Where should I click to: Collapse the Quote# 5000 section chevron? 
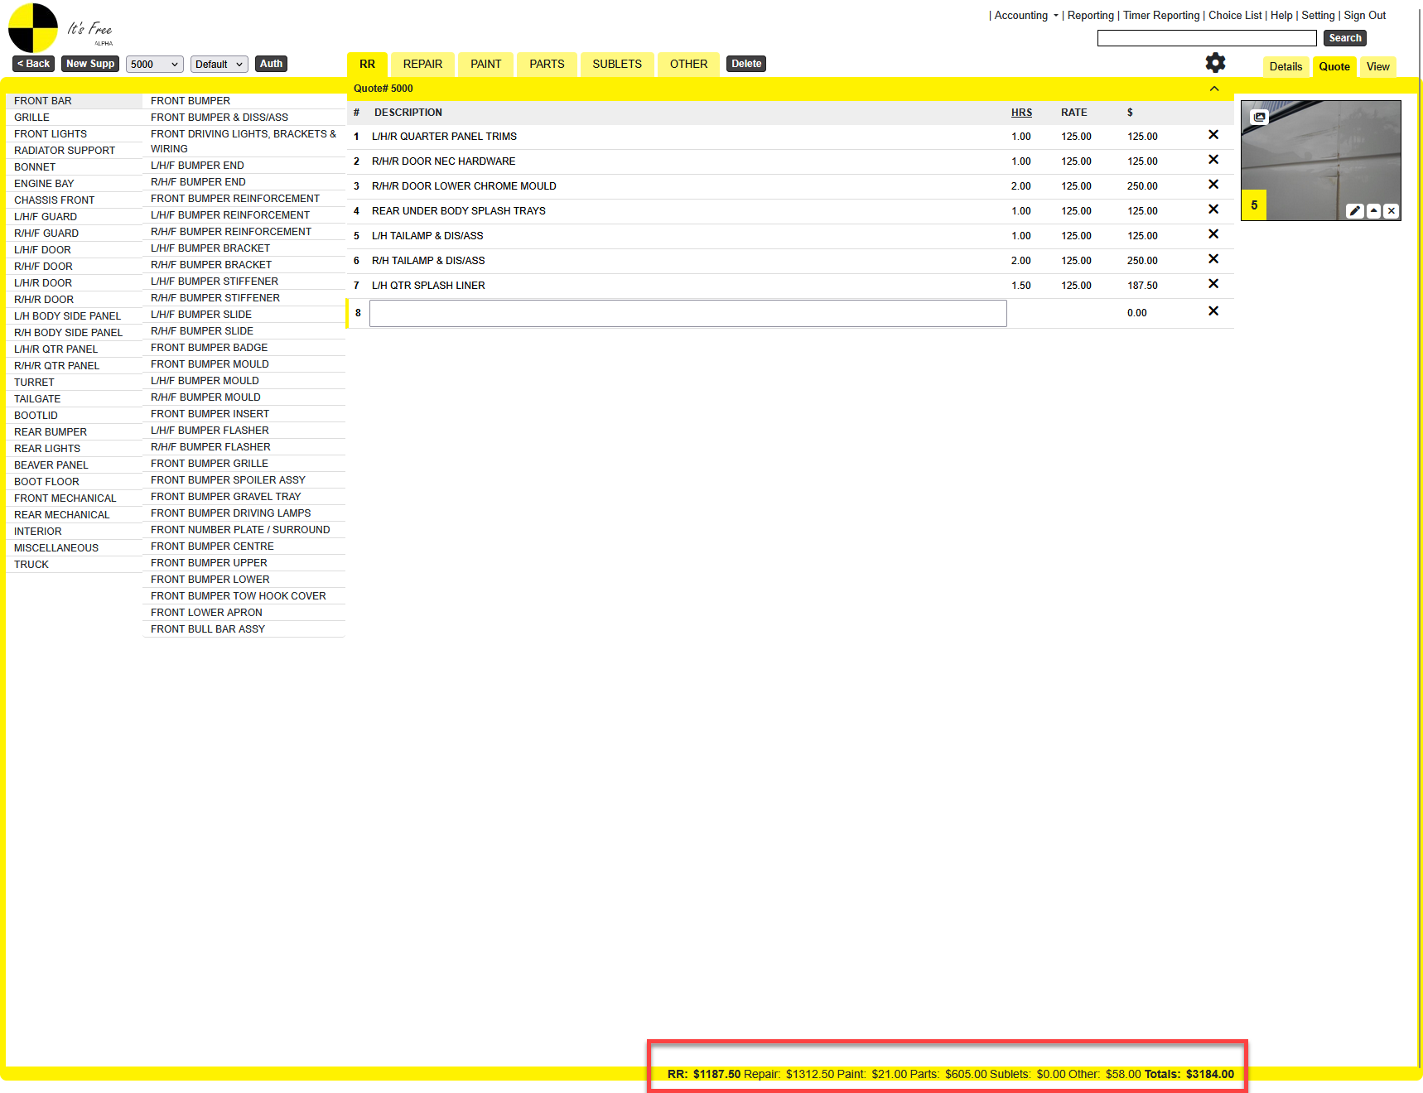click(x=1213, y=89)
